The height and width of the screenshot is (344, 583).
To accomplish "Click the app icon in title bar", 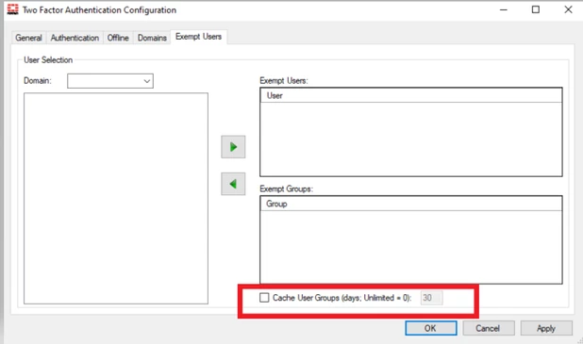I will pyautogui.click(x=12, y=9).
